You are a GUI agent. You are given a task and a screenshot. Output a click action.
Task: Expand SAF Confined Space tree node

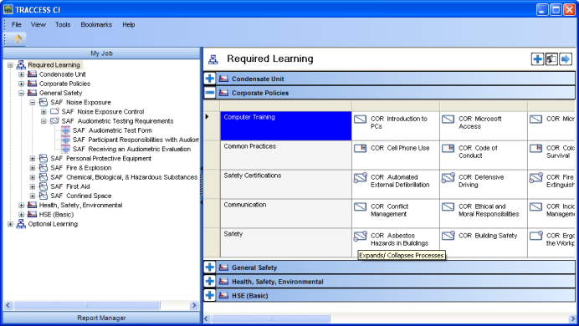click(33, 196)
